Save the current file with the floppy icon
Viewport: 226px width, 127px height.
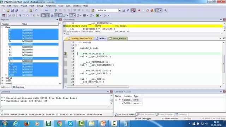click(x=12, y=10)
